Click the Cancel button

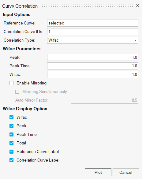coord(126,172)
